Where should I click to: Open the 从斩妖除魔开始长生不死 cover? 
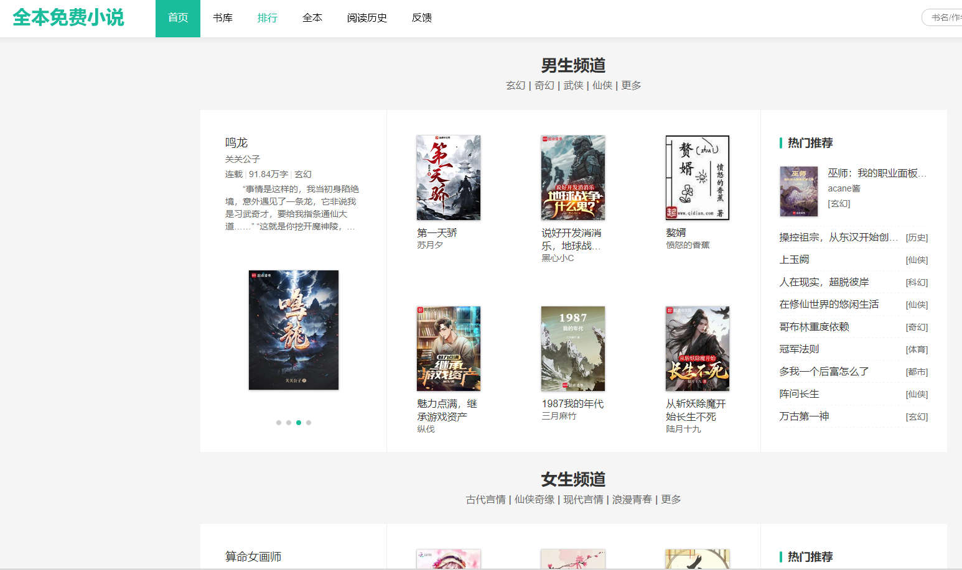[698, 349]
